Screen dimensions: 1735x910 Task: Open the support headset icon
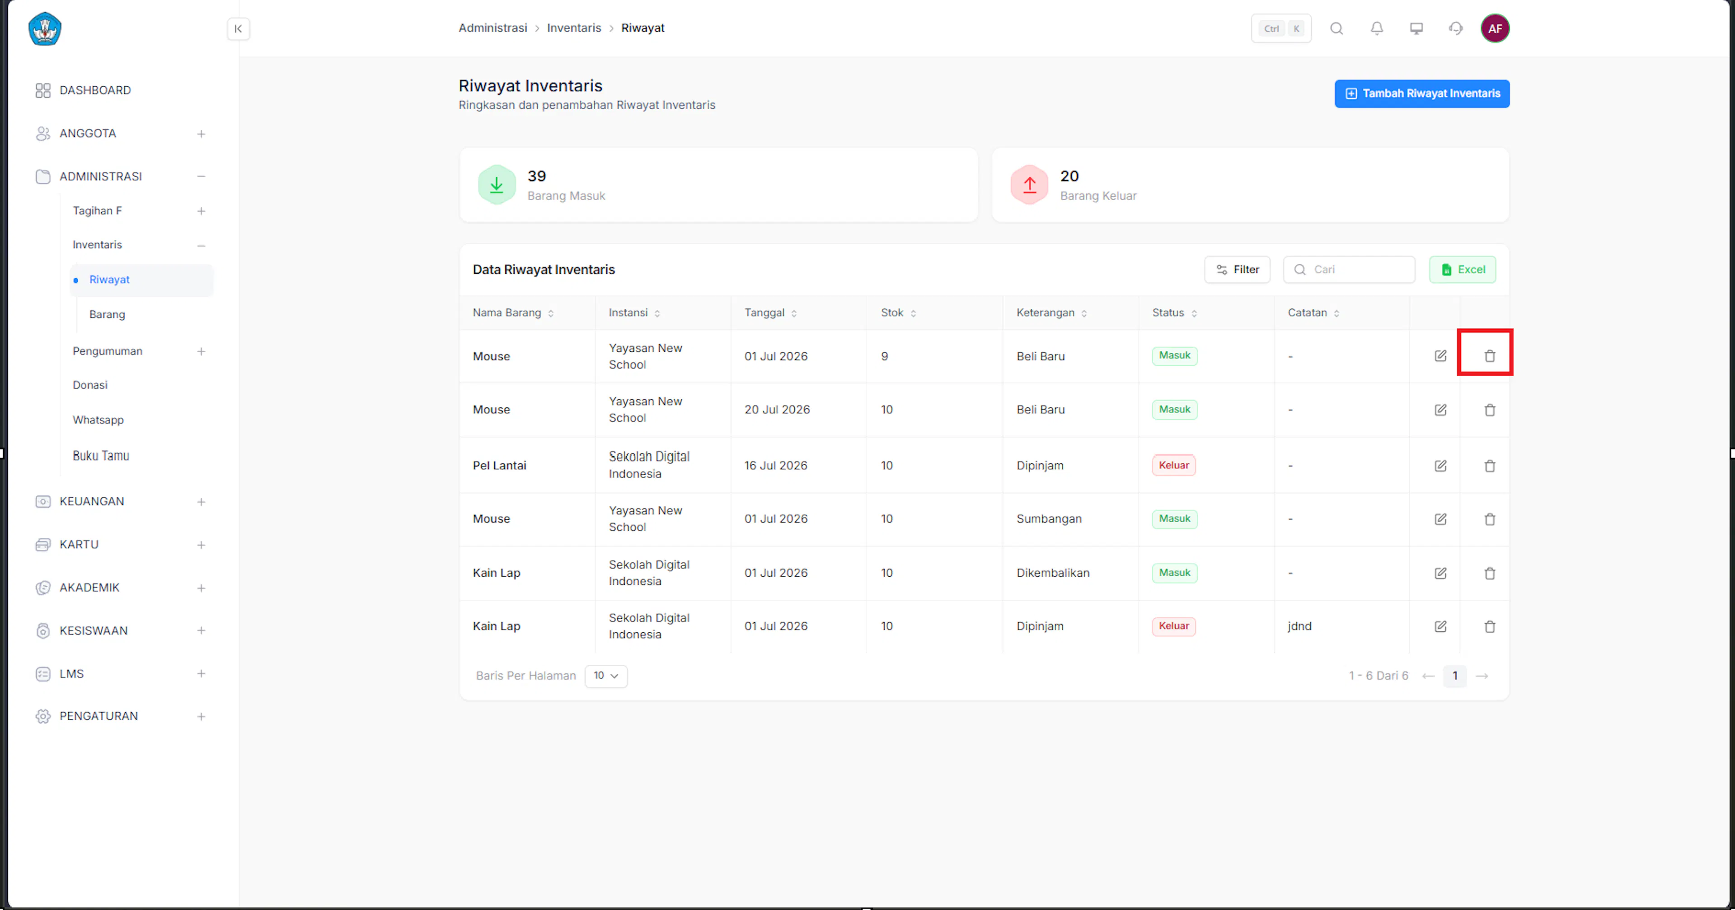click(1455, 28)
